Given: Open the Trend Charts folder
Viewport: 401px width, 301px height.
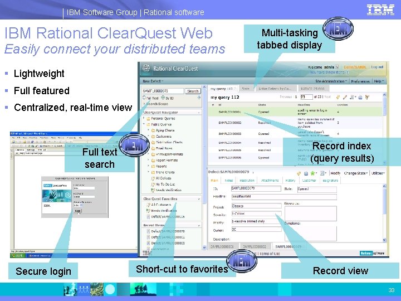Looking at the screenshot, I should pyautogui.click(x=165, y=172).
